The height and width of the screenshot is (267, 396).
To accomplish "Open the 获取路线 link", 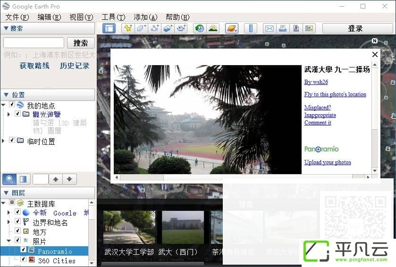I will click(x=34, y=66).
